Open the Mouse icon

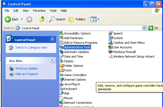[62, 98]
